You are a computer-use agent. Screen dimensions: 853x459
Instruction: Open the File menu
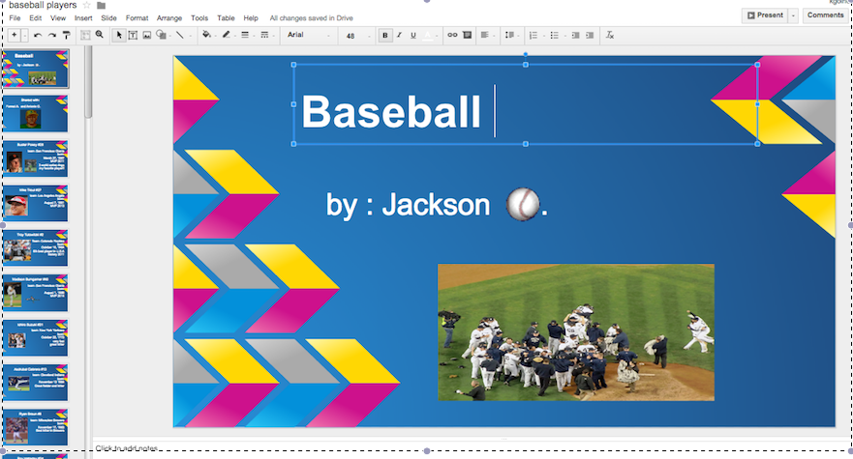point(15,18)
